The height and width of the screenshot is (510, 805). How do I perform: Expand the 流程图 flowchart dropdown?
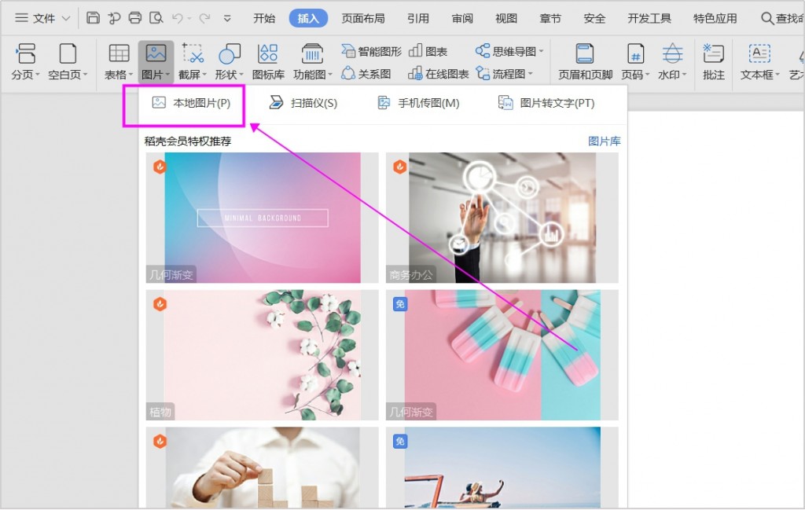point(531,75)
